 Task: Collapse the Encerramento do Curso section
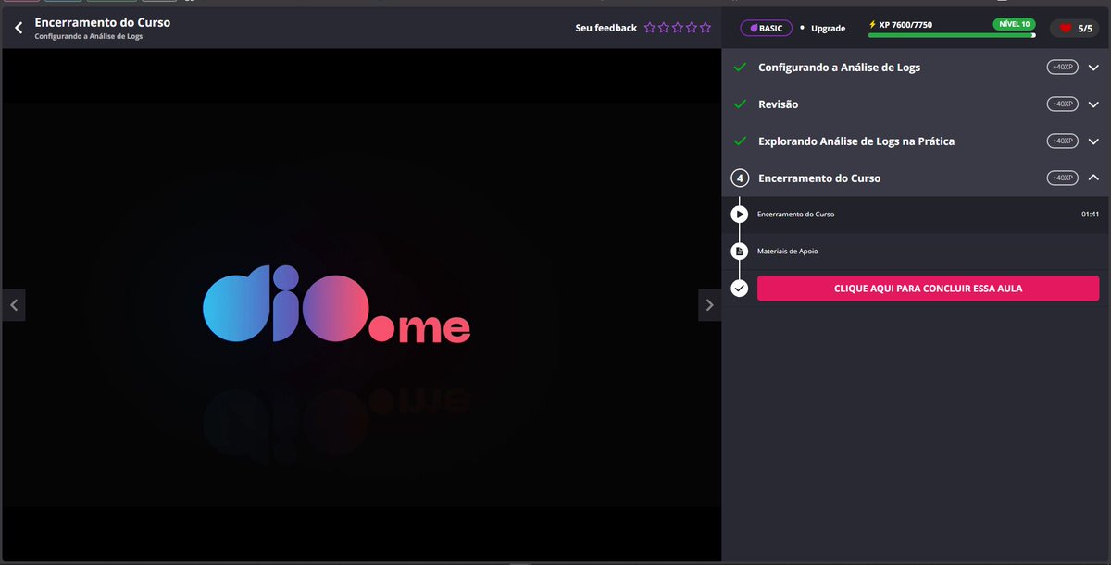point(1093,178)
